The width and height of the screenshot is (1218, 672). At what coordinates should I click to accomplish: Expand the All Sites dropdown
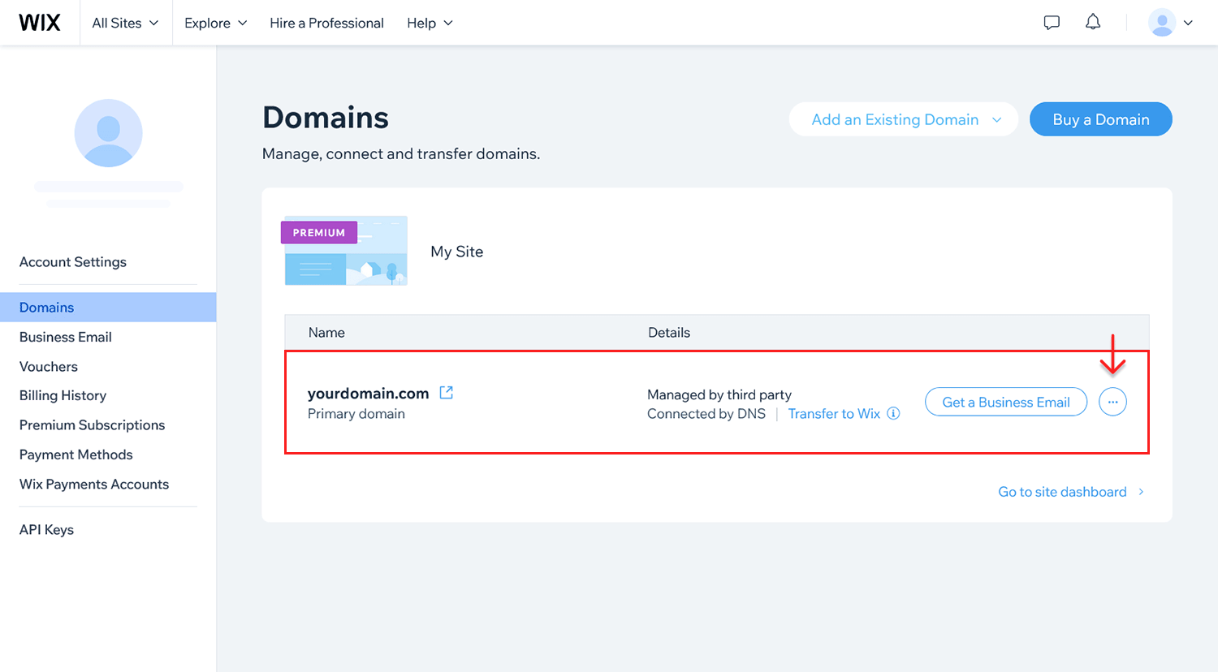125,23
